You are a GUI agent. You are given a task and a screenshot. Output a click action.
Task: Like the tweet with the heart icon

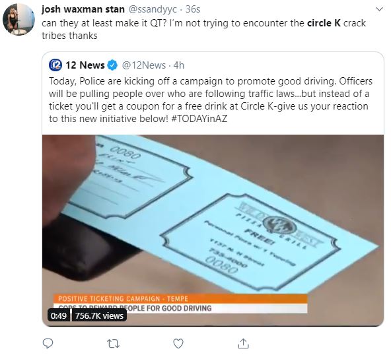(178, 344)
